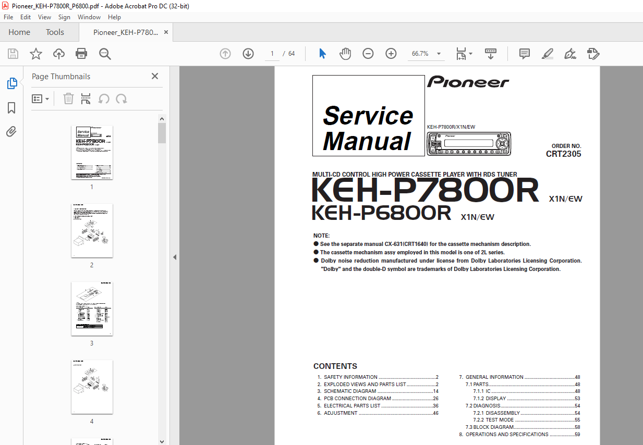643x445 pixels.
Task: Add a sticky note comment
Action: click(525, 54)
